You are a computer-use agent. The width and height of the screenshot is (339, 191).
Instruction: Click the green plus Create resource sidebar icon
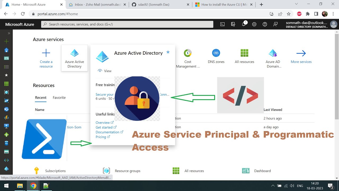[x=7, y=41]
